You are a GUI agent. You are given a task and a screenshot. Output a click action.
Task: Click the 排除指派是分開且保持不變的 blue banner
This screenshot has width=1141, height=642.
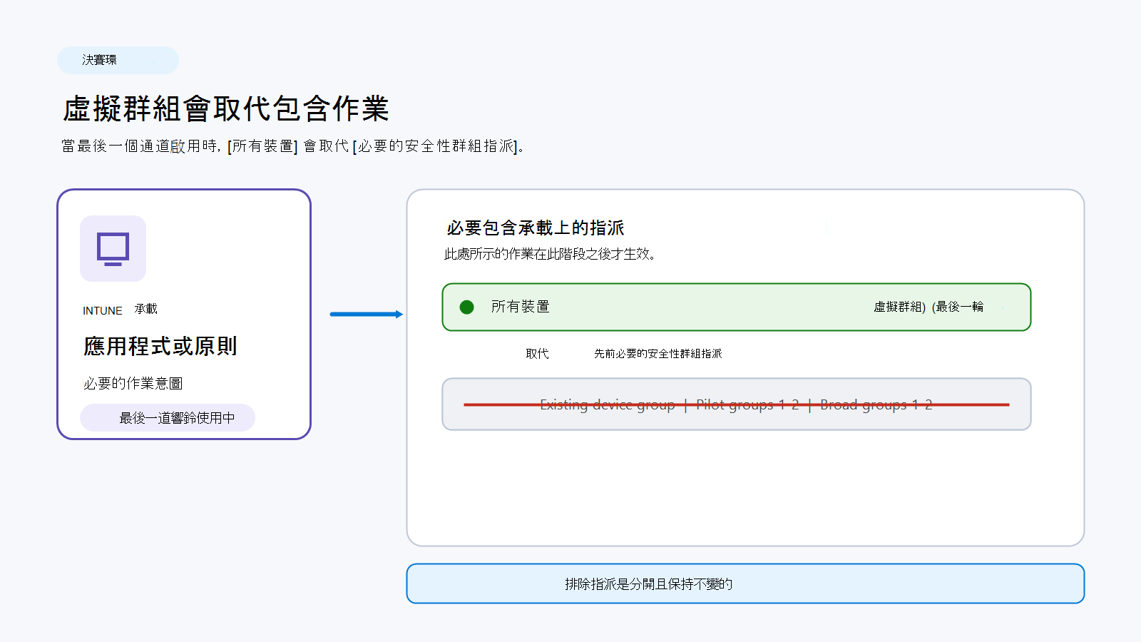click(745, 584)
